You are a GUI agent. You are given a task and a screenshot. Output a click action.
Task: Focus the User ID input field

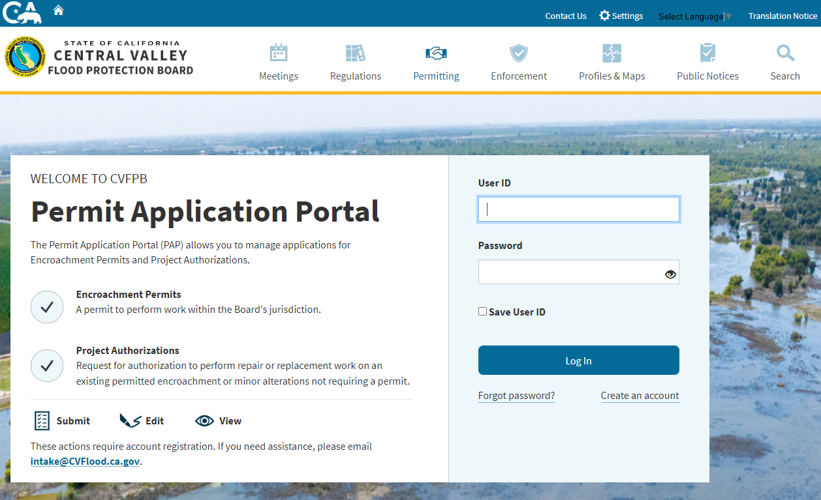point(578,210)
